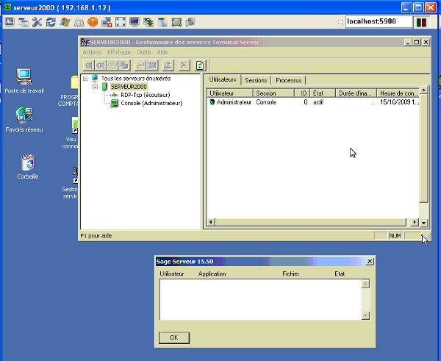Select 'Console (Administrateur)' in the tree
The height and width of the screenshot is (361, 441).
coord(151,103)
